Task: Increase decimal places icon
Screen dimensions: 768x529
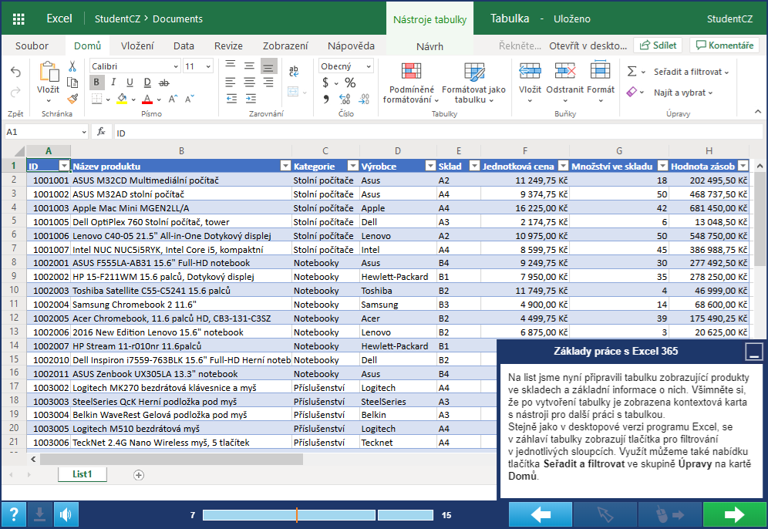Action: 345,99
